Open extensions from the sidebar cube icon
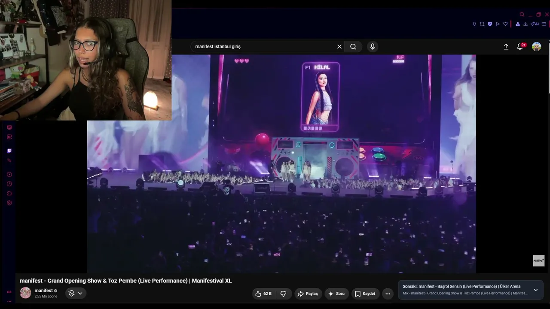 9,193
